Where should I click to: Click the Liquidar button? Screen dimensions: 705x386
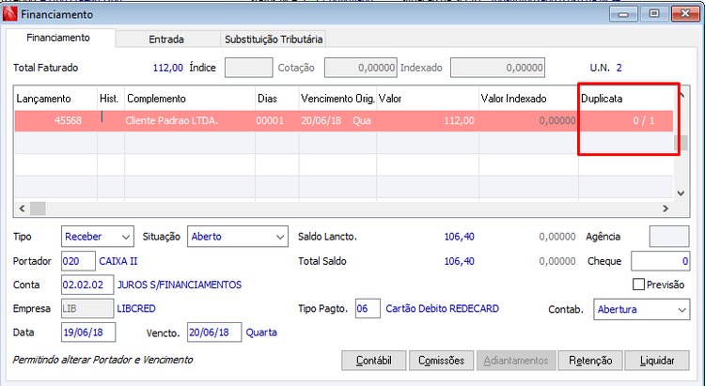(657, 361)
